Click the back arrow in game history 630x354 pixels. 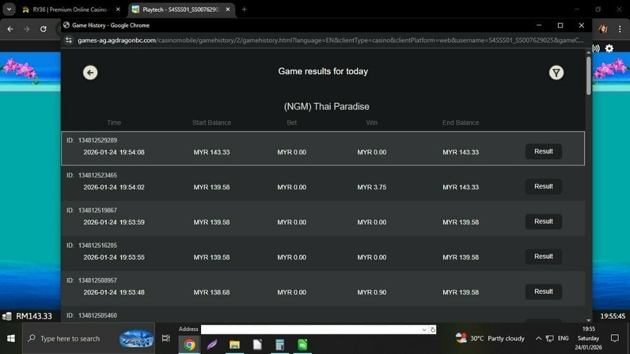pyautogui.click(x=90, y=72)
